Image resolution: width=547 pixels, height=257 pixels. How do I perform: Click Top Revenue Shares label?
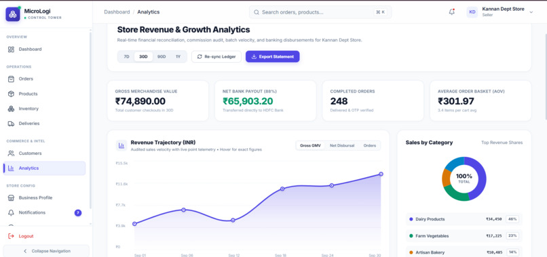[502, 143]
